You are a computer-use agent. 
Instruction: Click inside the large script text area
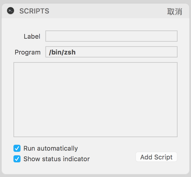[x=95, y=100]
